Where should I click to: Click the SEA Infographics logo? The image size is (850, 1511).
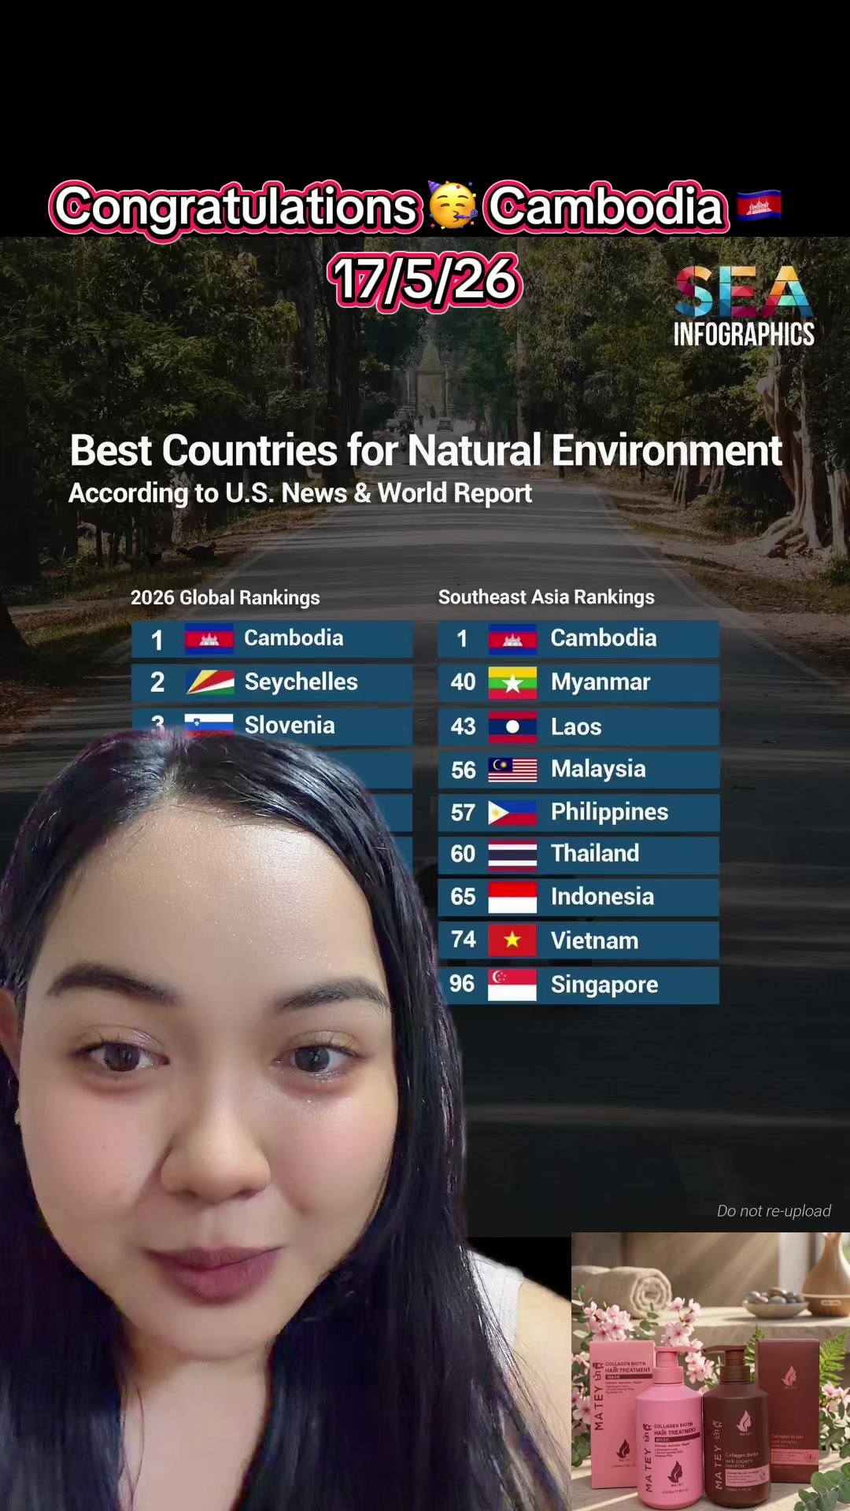coord(744,306)
